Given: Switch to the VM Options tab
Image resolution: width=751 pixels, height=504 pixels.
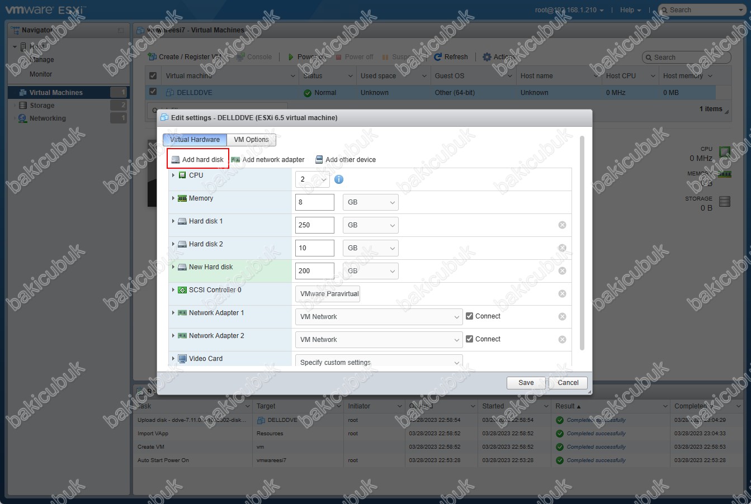Looking at the screenshot, I should pyautogui.click(x=251, y=140).
